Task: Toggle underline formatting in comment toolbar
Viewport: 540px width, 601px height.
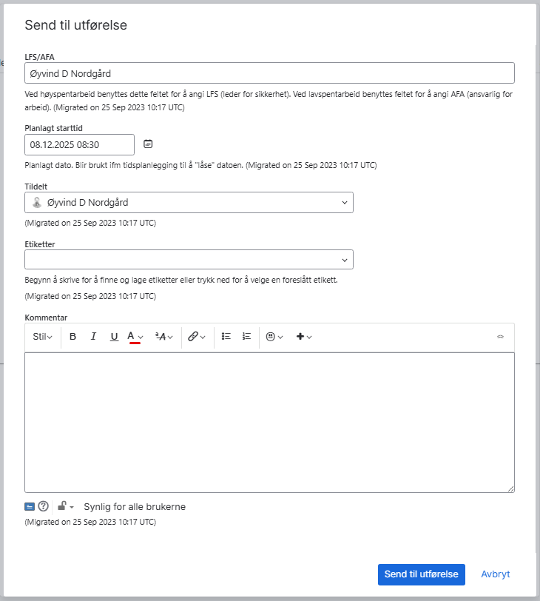Action: click(x=114, y=337)
